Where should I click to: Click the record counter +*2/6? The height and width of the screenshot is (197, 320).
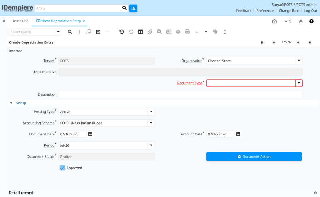(x=286, y=42)
